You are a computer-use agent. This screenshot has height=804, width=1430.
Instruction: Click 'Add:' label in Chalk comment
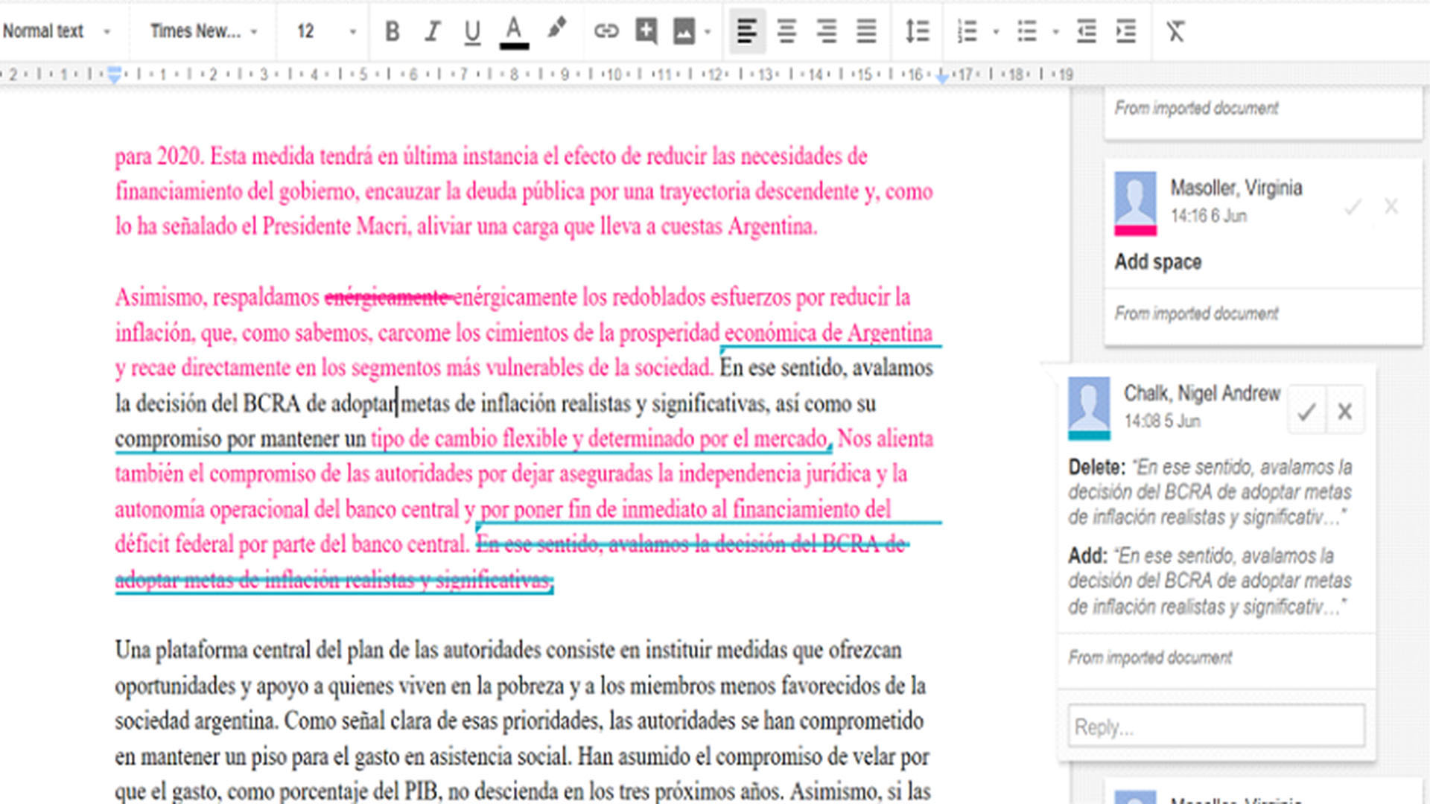(x=1087, y=556)
